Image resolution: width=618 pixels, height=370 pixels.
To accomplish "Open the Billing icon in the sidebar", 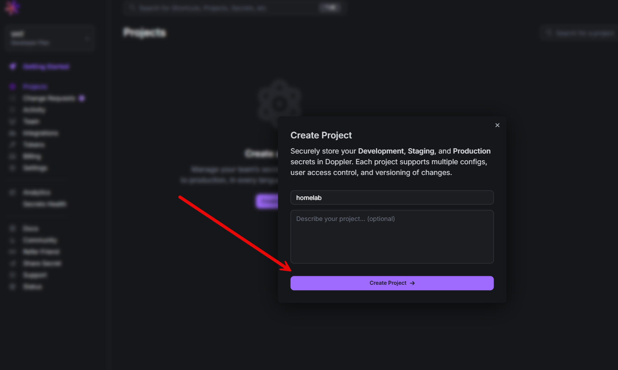I will pyautogui.click(x=13, y=156).
